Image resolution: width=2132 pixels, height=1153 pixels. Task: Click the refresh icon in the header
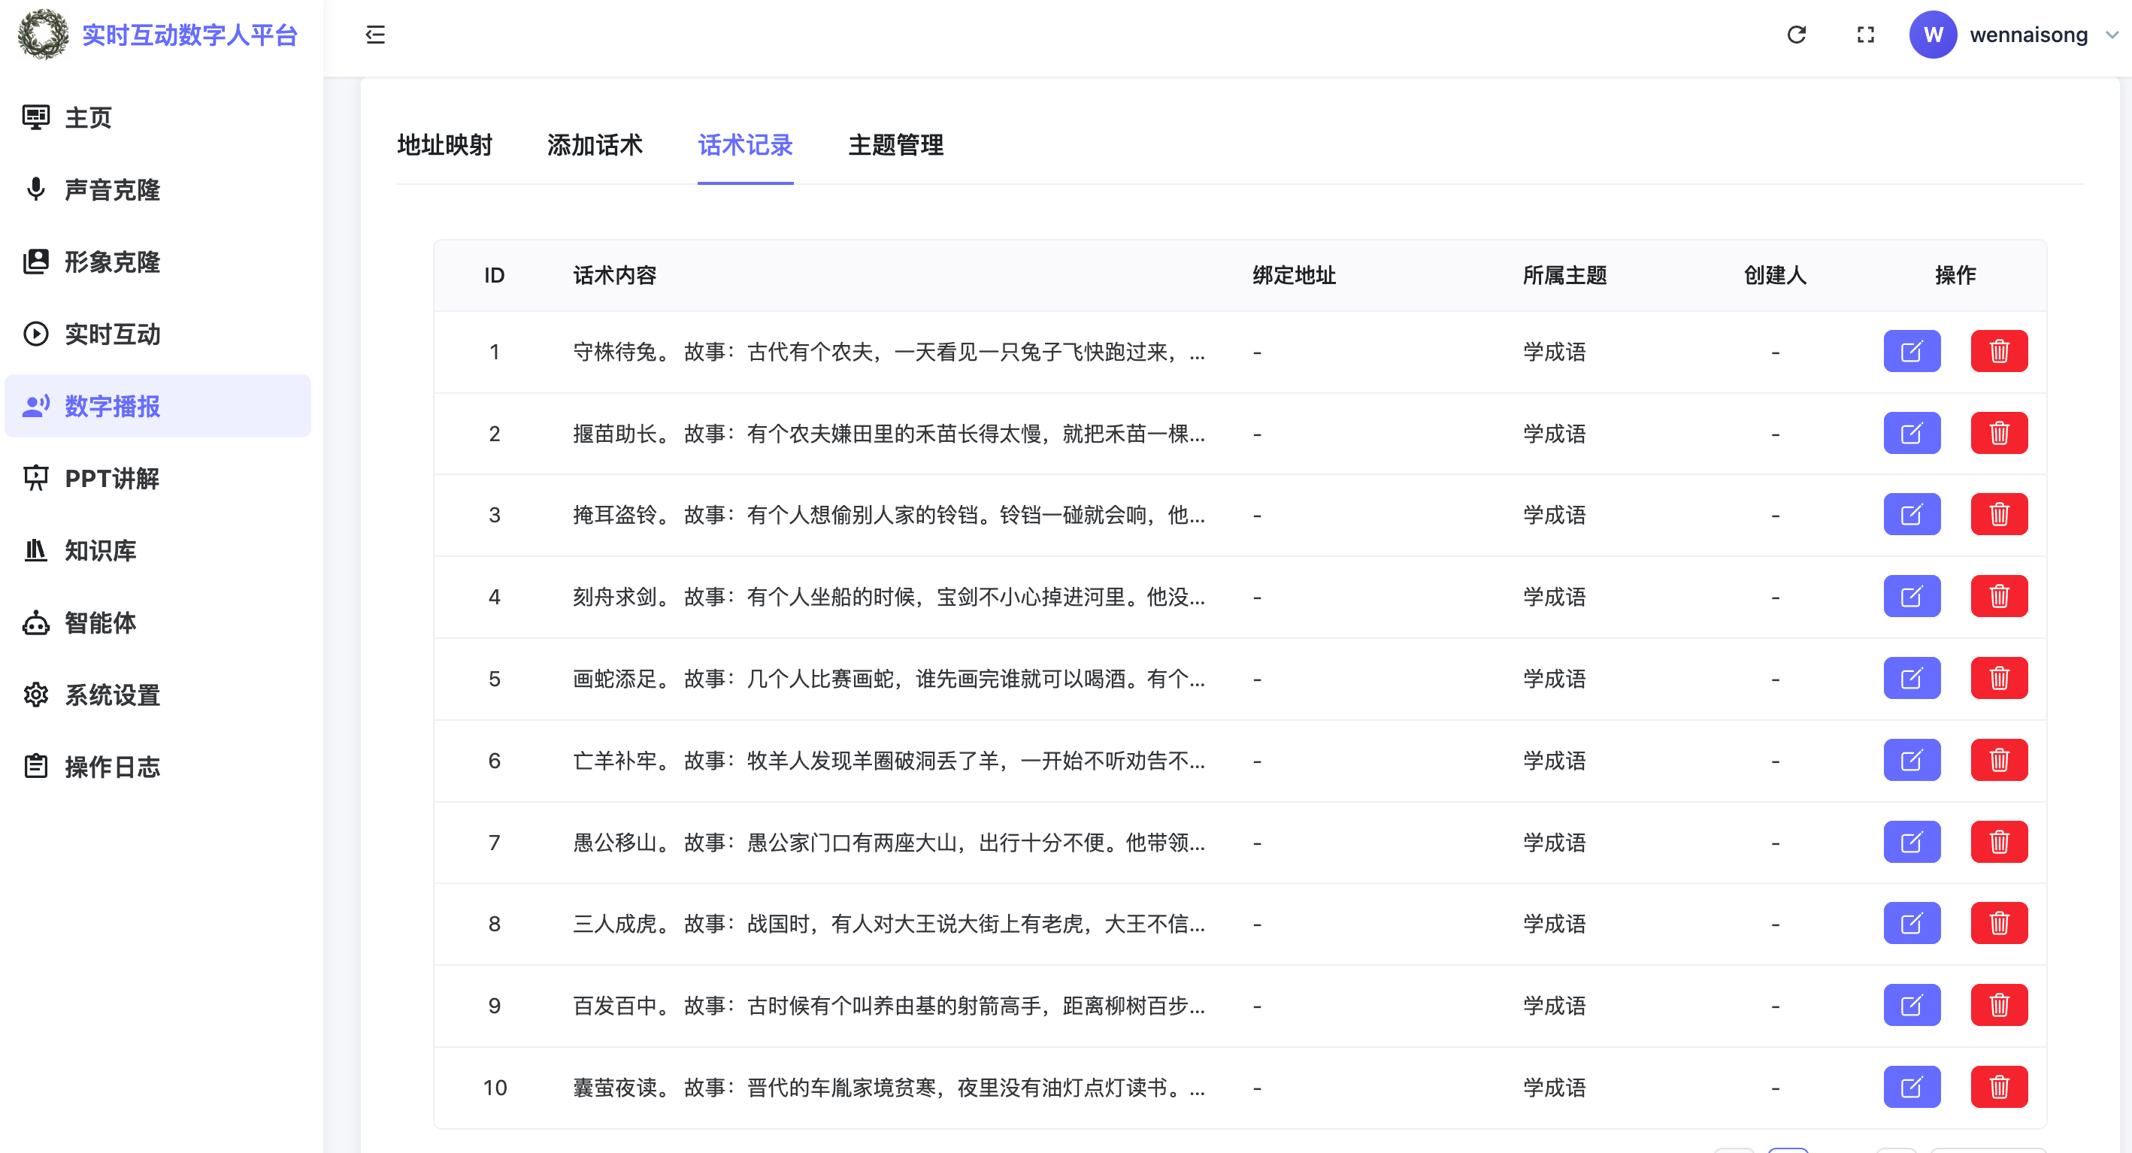pos(1796,35)
